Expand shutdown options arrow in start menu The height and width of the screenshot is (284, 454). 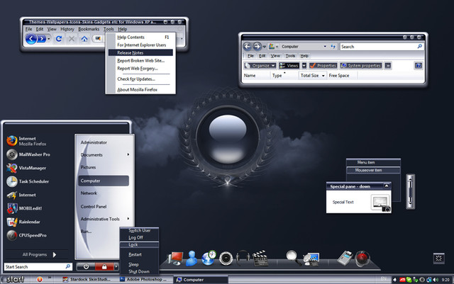(x=116, y=266)
